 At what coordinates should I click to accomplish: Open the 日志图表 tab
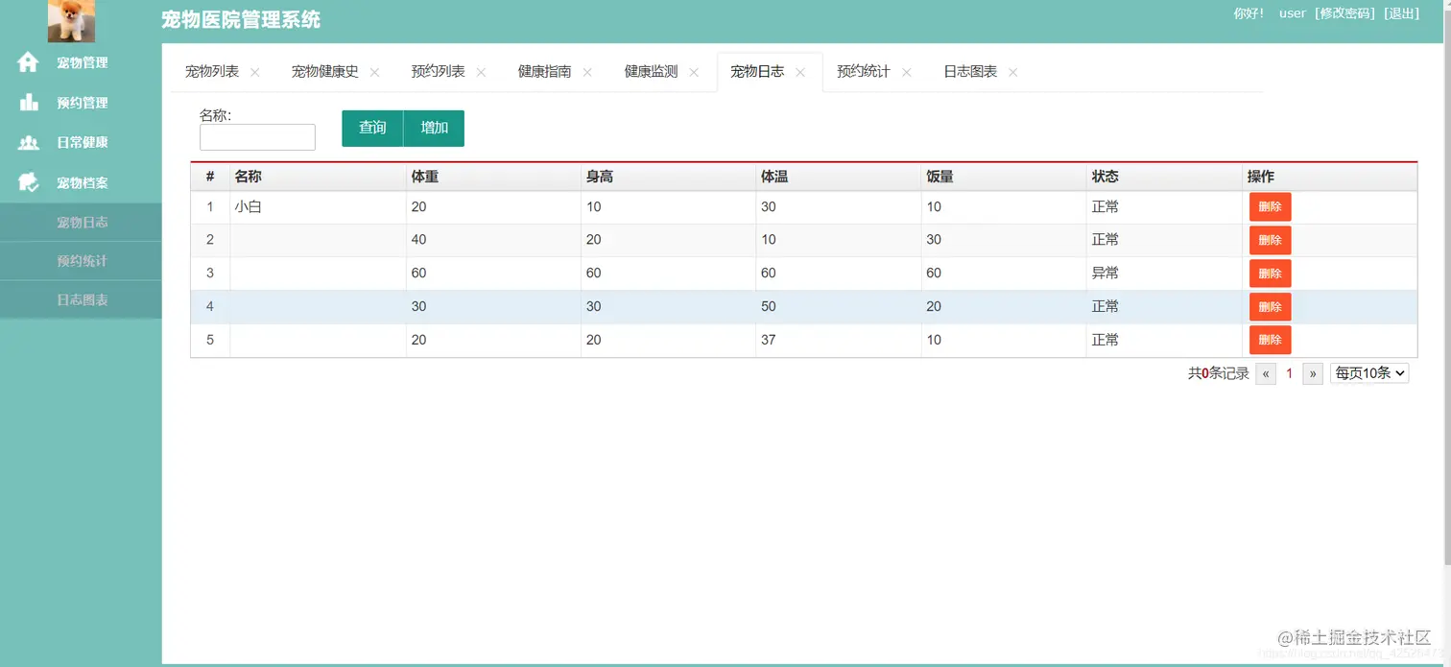pos(970,72)
